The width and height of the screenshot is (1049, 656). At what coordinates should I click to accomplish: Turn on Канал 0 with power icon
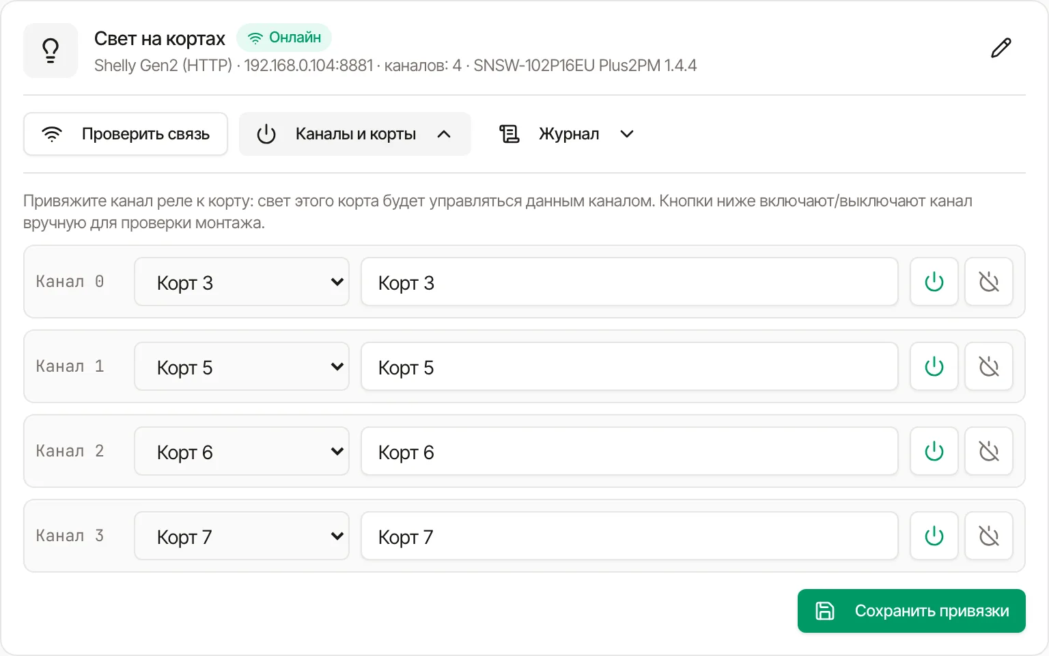coord(934,282)
